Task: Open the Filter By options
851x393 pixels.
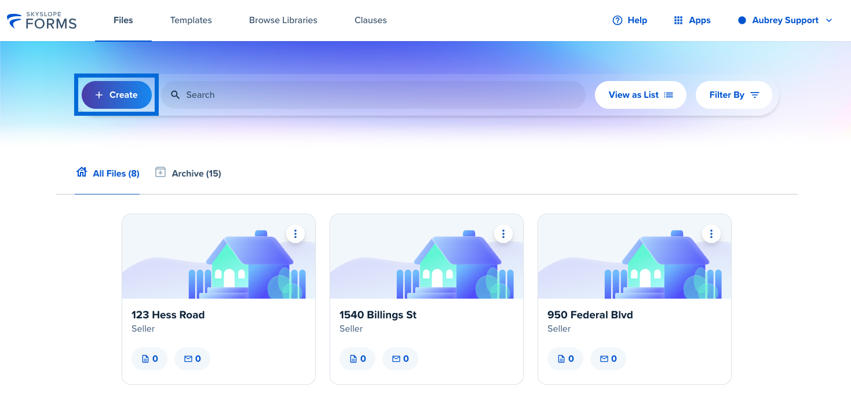Action: pos(734,95)
